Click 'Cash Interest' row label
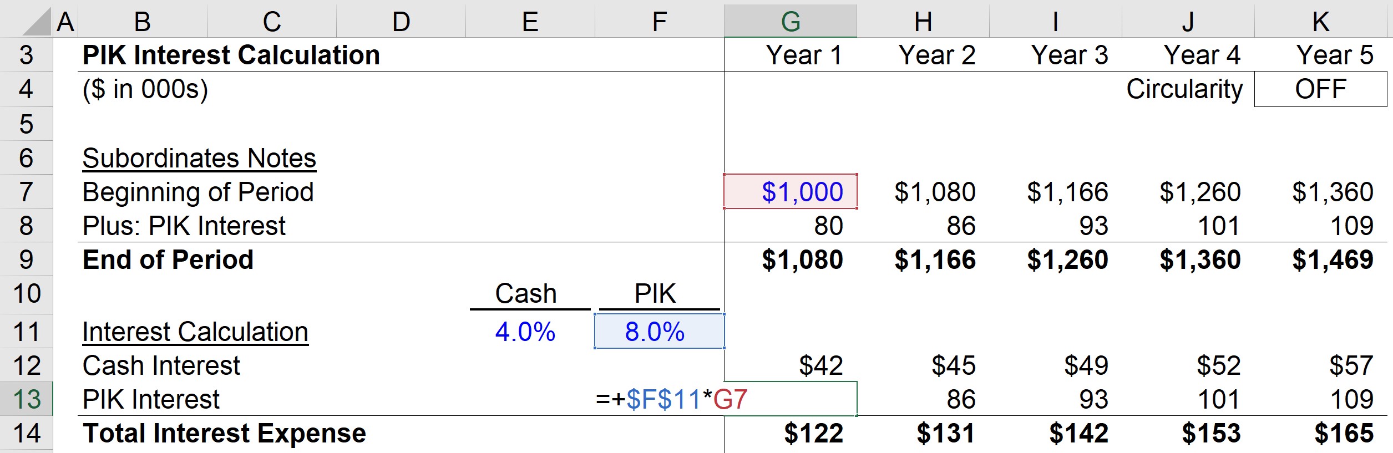 tap(161, 366)
